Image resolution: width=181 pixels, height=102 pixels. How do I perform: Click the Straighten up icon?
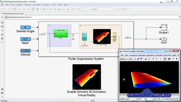click(146, 59)
